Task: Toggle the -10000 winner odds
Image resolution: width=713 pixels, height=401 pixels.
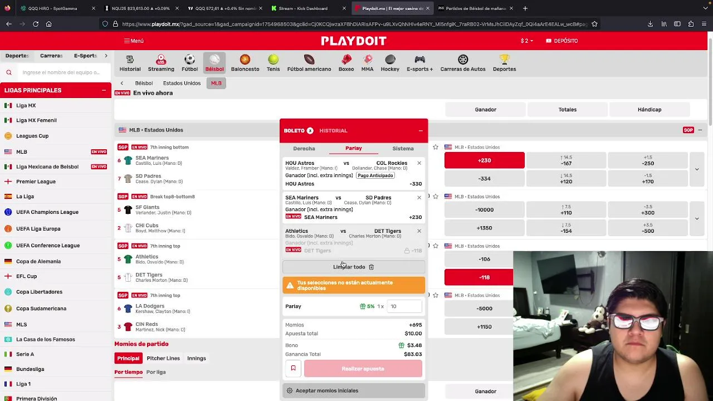Action: (485, 210)
